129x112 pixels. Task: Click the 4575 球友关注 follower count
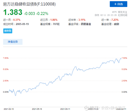click(120, 12)
